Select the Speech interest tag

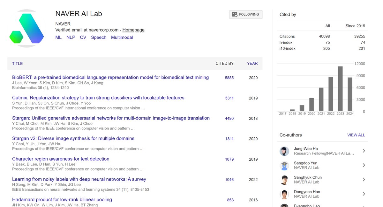[99, 37]
